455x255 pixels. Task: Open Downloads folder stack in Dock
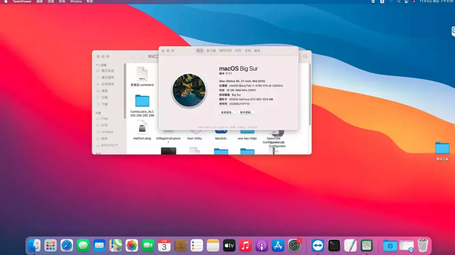coord(390,246)
